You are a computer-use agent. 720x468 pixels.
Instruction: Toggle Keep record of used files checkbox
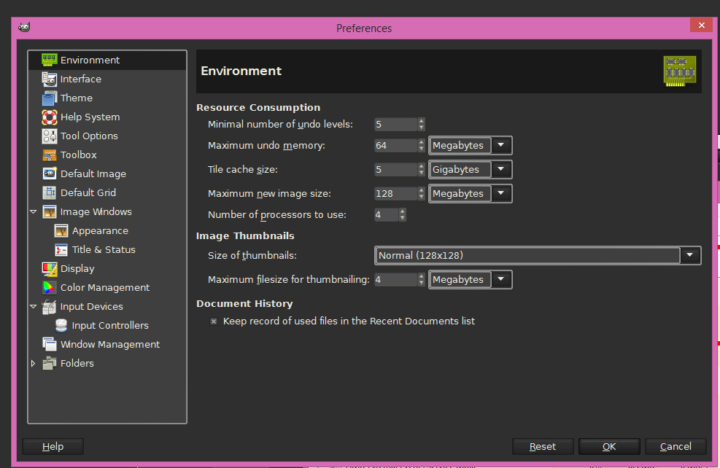click(214, 321)
